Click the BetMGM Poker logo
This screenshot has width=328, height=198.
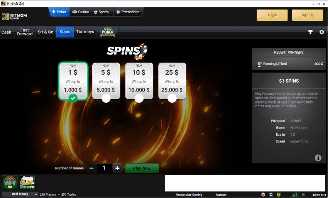(x=14, y=17)
